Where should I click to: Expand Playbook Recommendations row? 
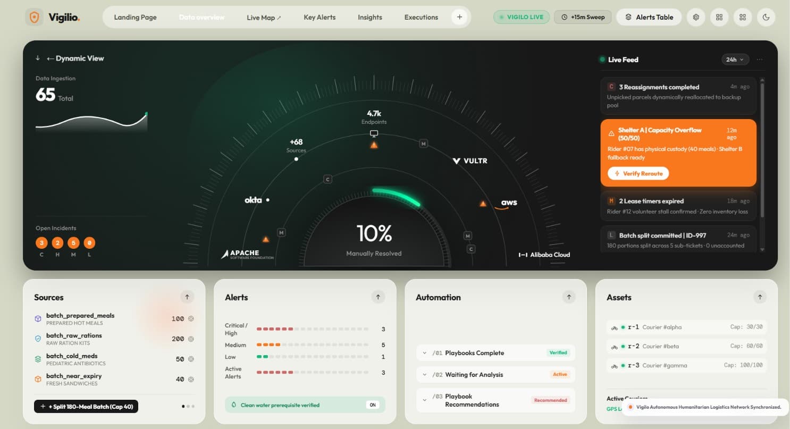pos(495,400)
